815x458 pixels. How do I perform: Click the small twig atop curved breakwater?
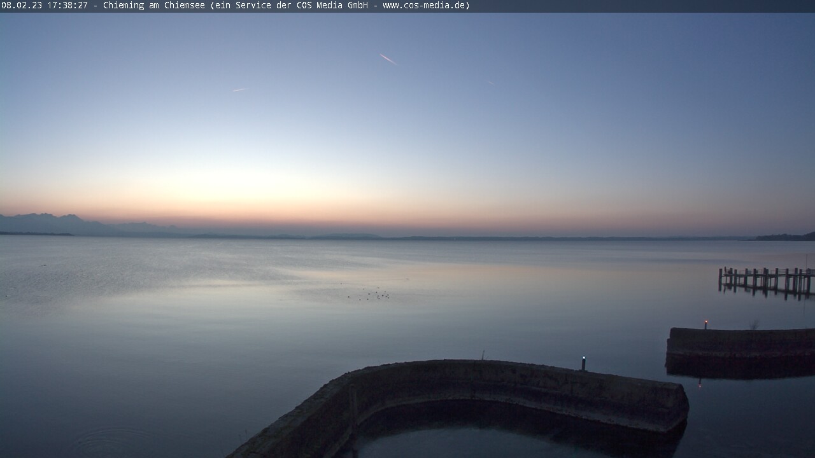click(x=483, y=354)
